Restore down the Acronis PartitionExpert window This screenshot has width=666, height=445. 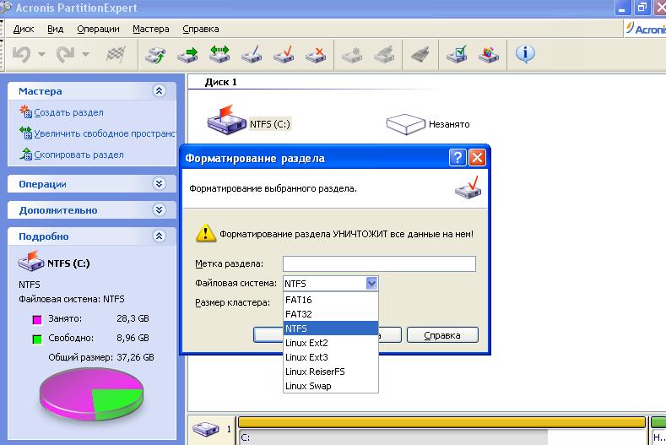tap(642, 8)
